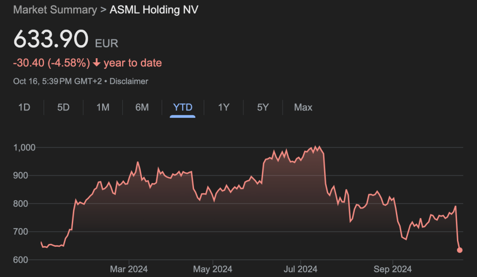Select the 5D time range tab
477x277 pixels.
tap(63, 108)
